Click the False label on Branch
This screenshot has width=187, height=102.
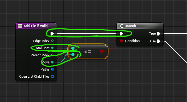152,41
